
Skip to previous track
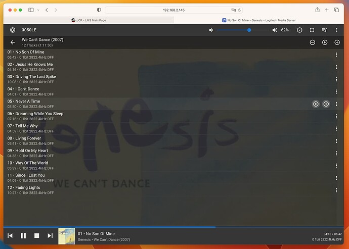coord(10,236)
